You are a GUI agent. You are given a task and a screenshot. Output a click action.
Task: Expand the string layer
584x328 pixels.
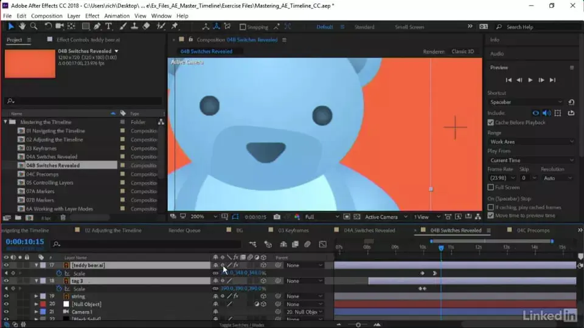pyautogui.click(x=36, y=296)
